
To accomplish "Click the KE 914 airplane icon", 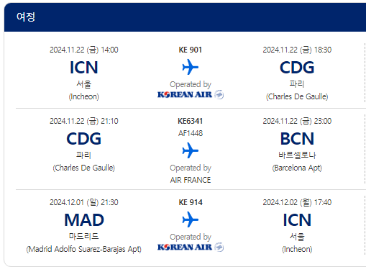I will pyautogui.click(x=191, y=219).
